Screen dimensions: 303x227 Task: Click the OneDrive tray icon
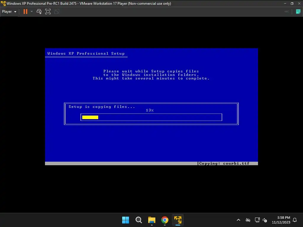tap(248, 220)
